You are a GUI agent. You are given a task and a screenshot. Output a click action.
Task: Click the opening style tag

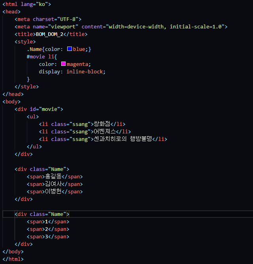click(25, 41)
